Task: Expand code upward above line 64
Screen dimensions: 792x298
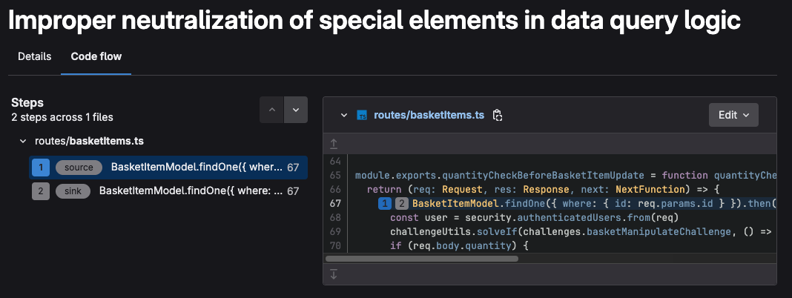Action: point(334,144)
